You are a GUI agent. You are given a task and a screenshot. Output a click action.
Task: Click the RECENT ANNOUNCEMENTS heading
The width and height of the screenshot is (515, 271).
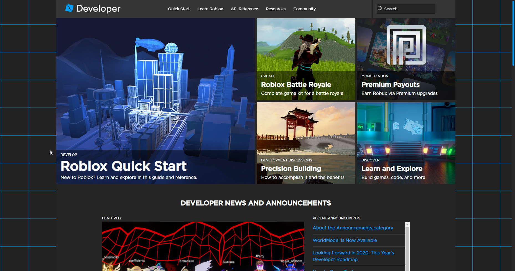pyautogui.click(x=336, y=218)
